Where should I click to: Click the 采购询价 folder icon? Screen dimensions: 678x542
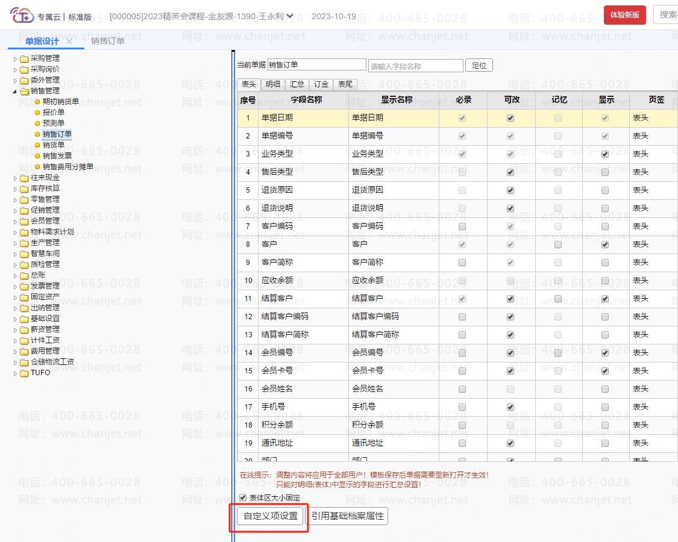coord(24,70)
